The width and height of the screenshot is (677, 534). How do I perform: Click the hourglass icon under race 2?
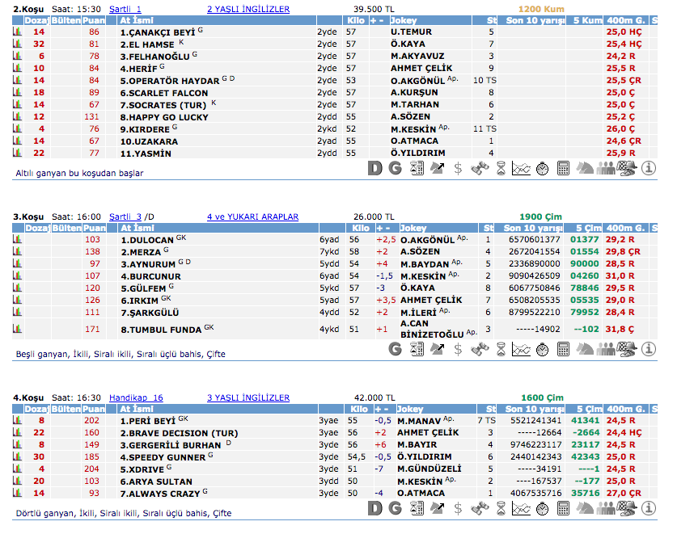(501, 168)
